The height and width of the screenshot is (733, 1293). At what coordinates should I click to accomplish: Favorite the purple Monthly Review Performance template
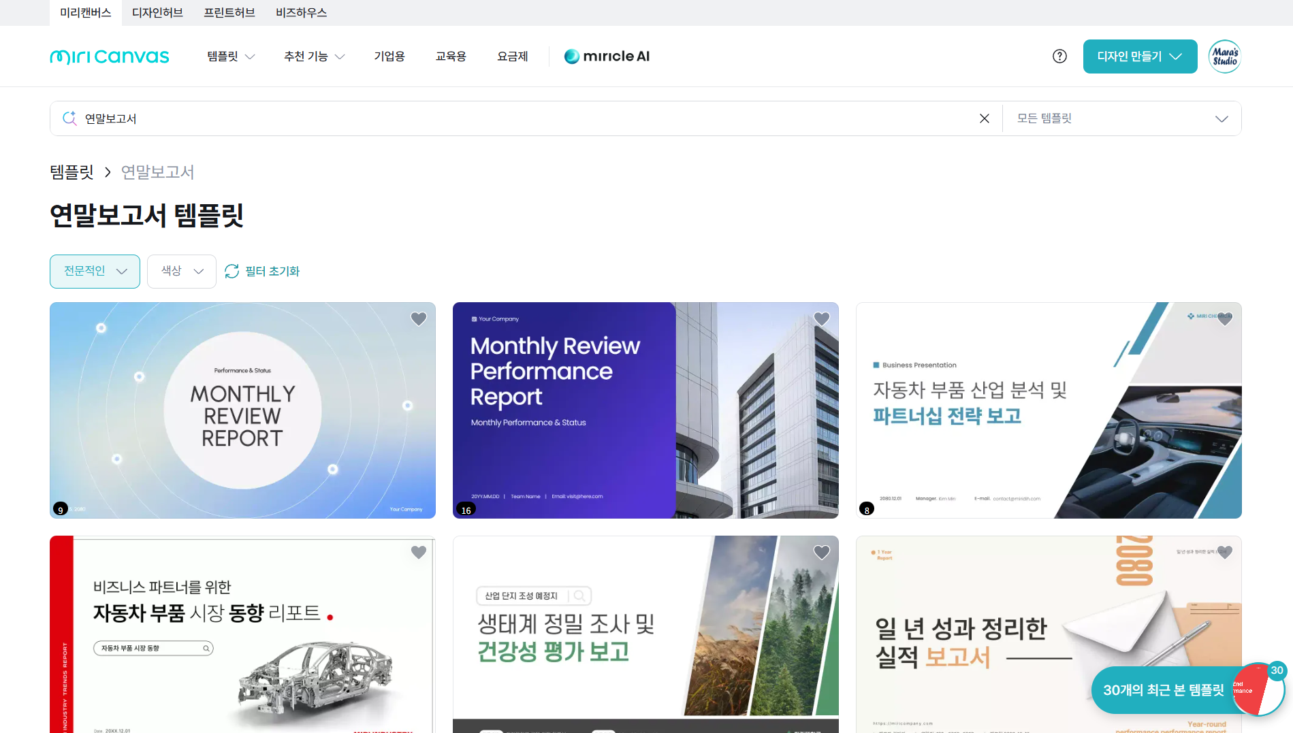pos(822,319)
